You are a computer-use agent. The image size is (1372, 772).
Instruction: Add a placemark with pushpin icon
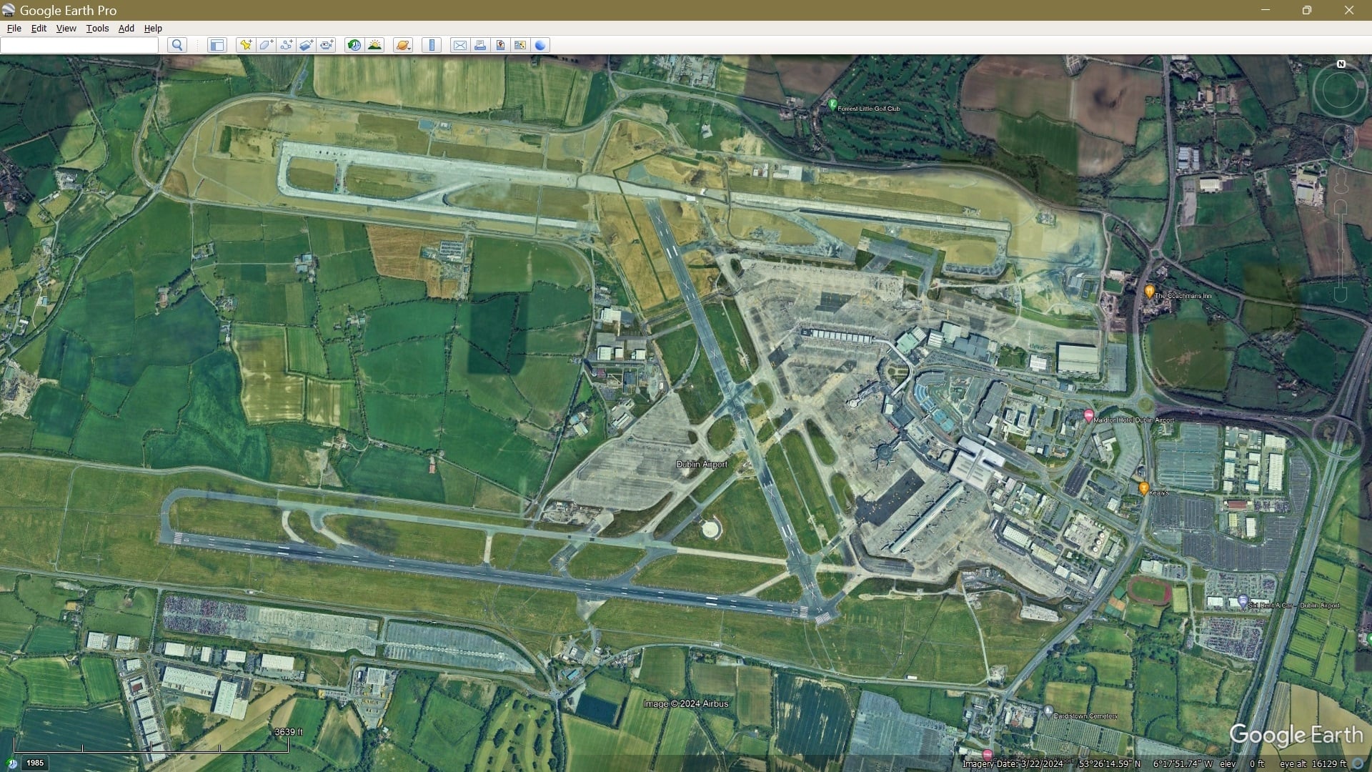pyautogui.click(x=246, y=45)
